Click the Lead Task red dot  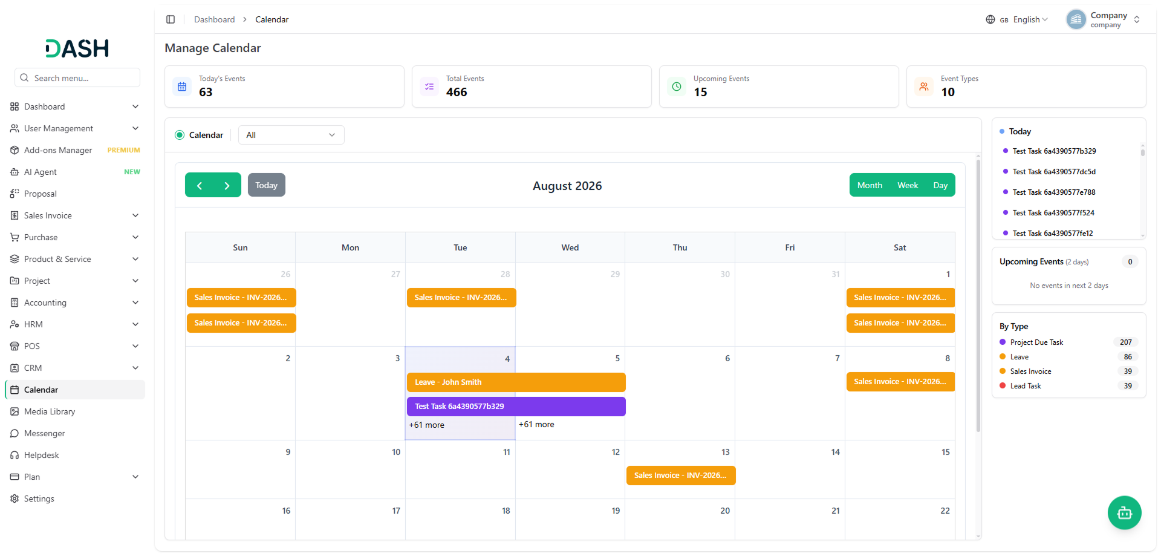click(1003, 386)
